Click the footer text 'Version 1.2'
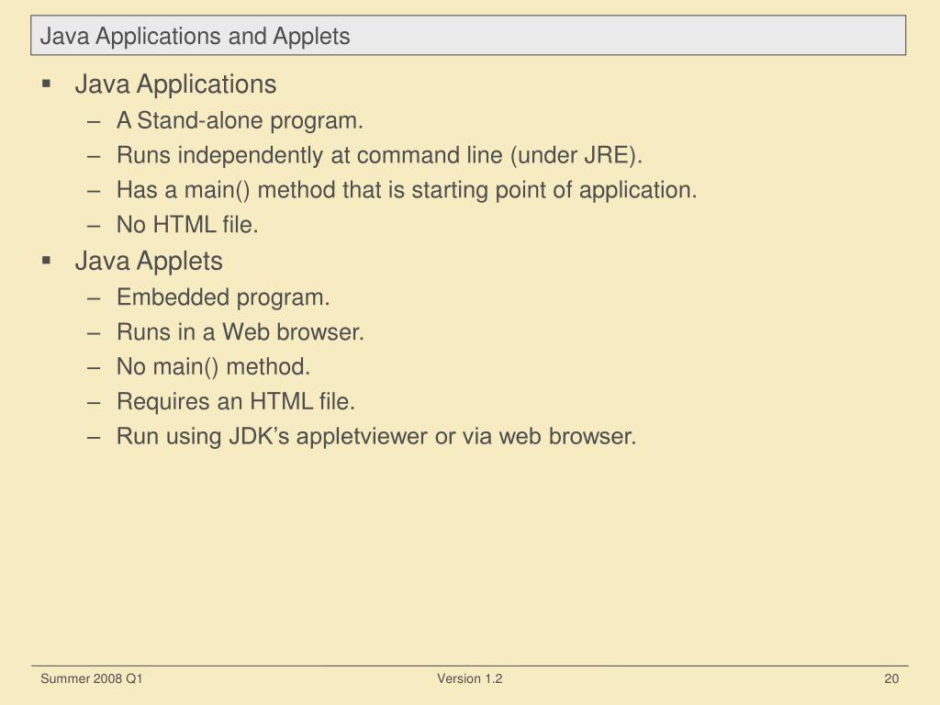Screen dimensions: 940x705 469,678
